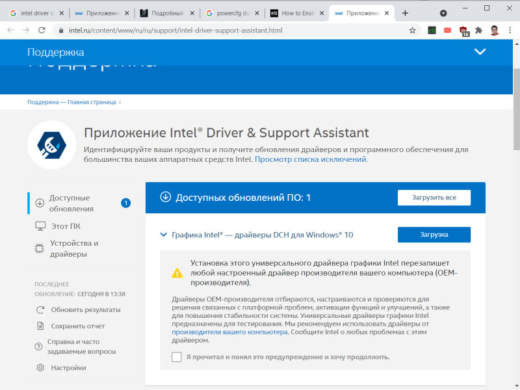
Task: Click 'СЕГОДНЯ В 13:38' timestamp
Action: pyautogui.click(x=101, y=294)
